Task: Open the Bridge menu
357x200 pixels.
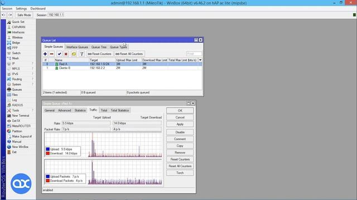Action: [16, 43]
